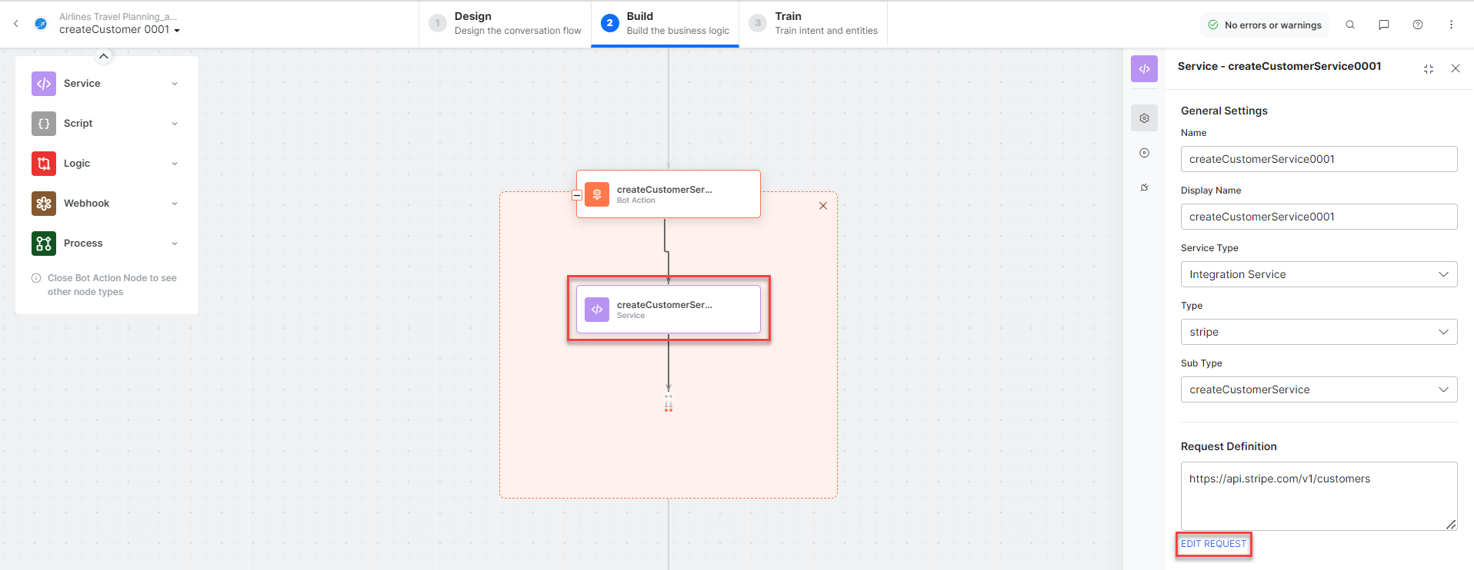This screenshot has height=570, width=1474.
Task: Select the Script node icon
Action: click(44, 124)
